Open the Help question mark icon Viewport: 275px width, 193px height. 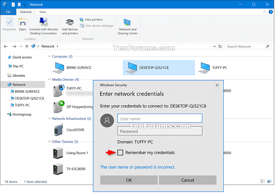point(271,12)
